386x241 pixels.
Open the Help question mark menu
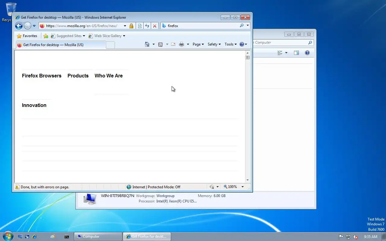click(243, 44)
